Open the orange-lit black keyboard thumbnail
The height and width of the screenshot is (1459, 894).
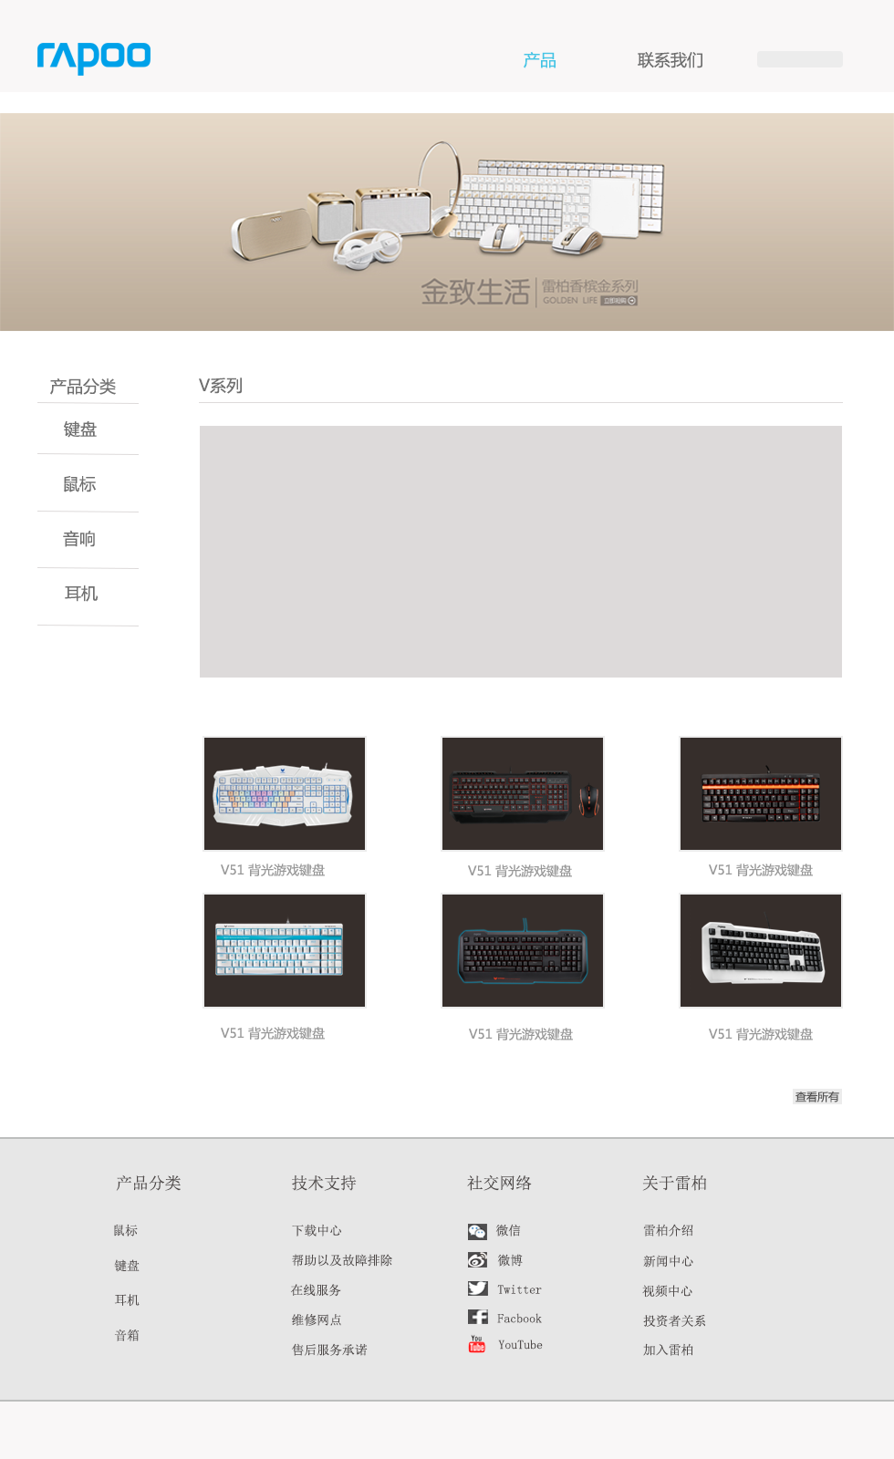[x=761, y=794]
